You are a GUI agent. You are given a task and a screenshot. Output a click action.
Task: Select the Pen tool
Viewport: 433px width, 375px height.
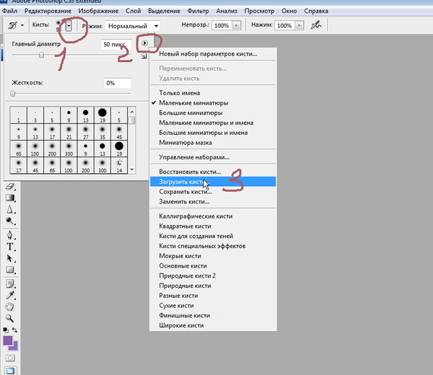[x=10, y=235]
